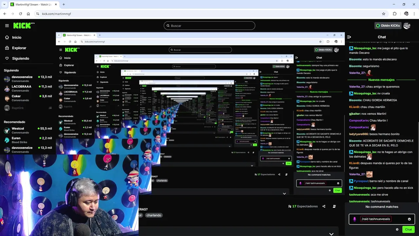Open davooxeneize under the Siguiendo list
The width and height of the screenshot is (419, 236).
[x=28, y=79]
